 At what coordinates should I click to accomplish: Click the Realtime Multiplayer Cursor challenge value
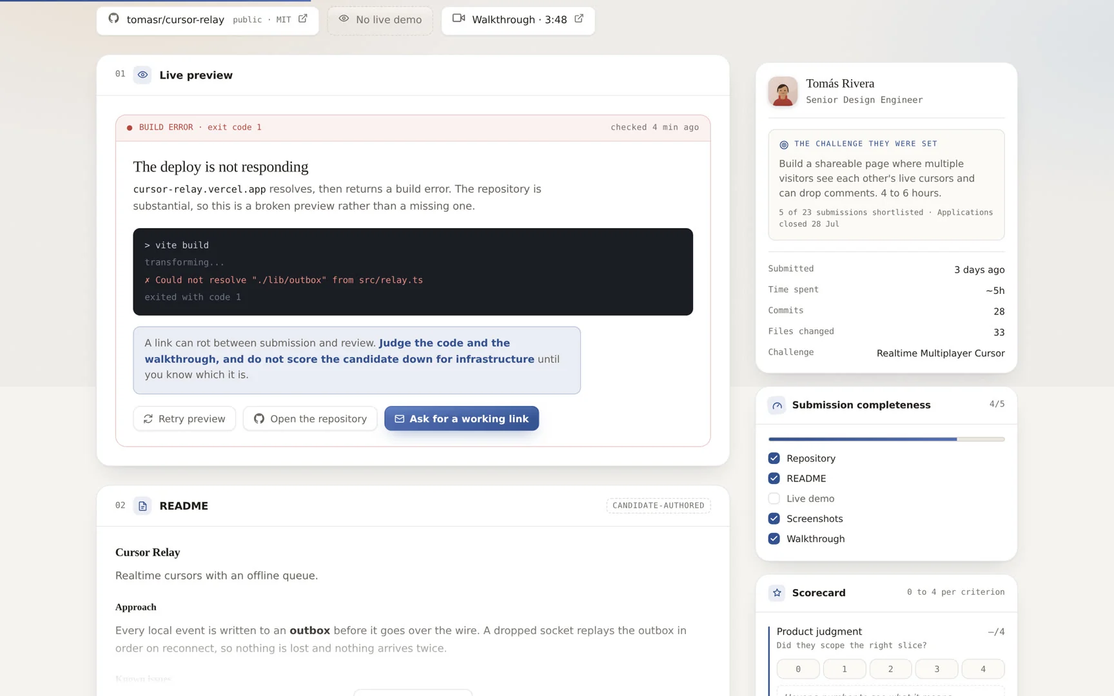click(x=941, y=353)
